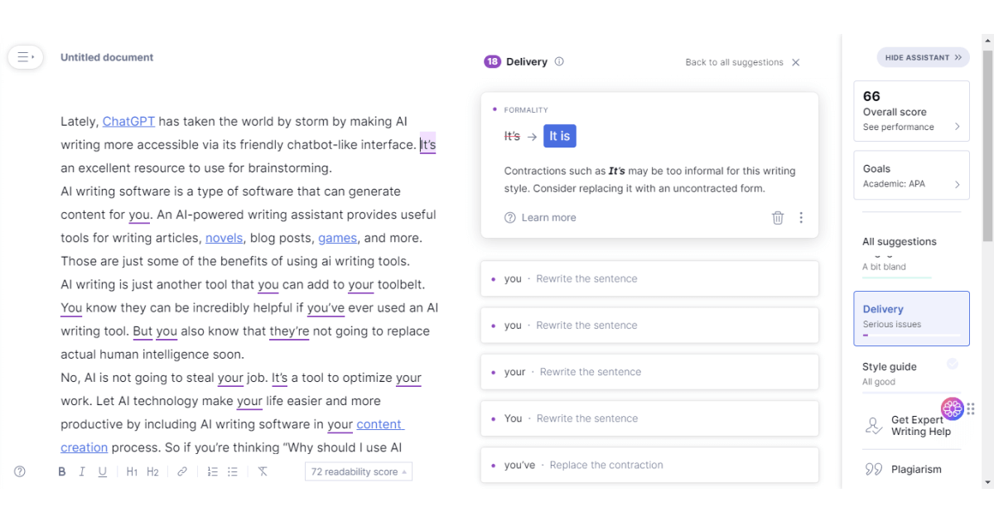Insert a hyperlink using the link icon

pyautogui.click(x=182, y=471)
